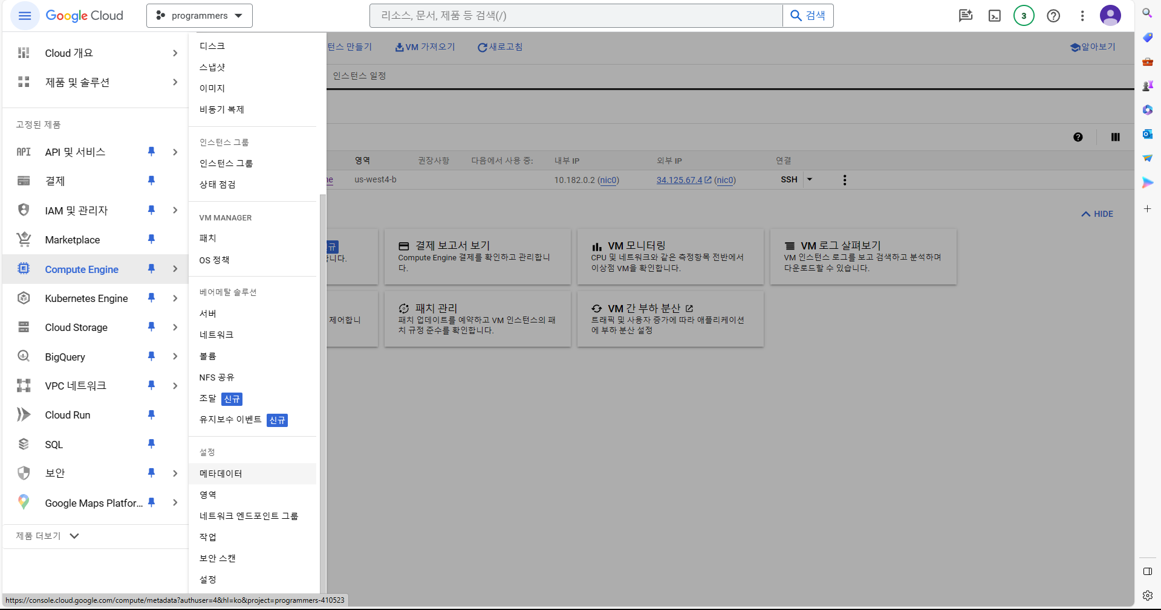Click the Google Cloud logo
The width and height of the screenshot is (1161, 610).
(85, 16)
